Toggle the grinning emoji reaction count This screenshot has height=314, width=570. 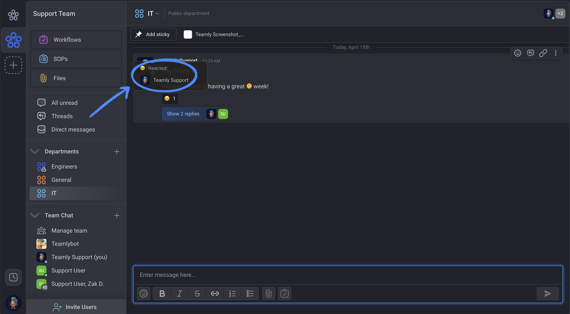[170, 98]
